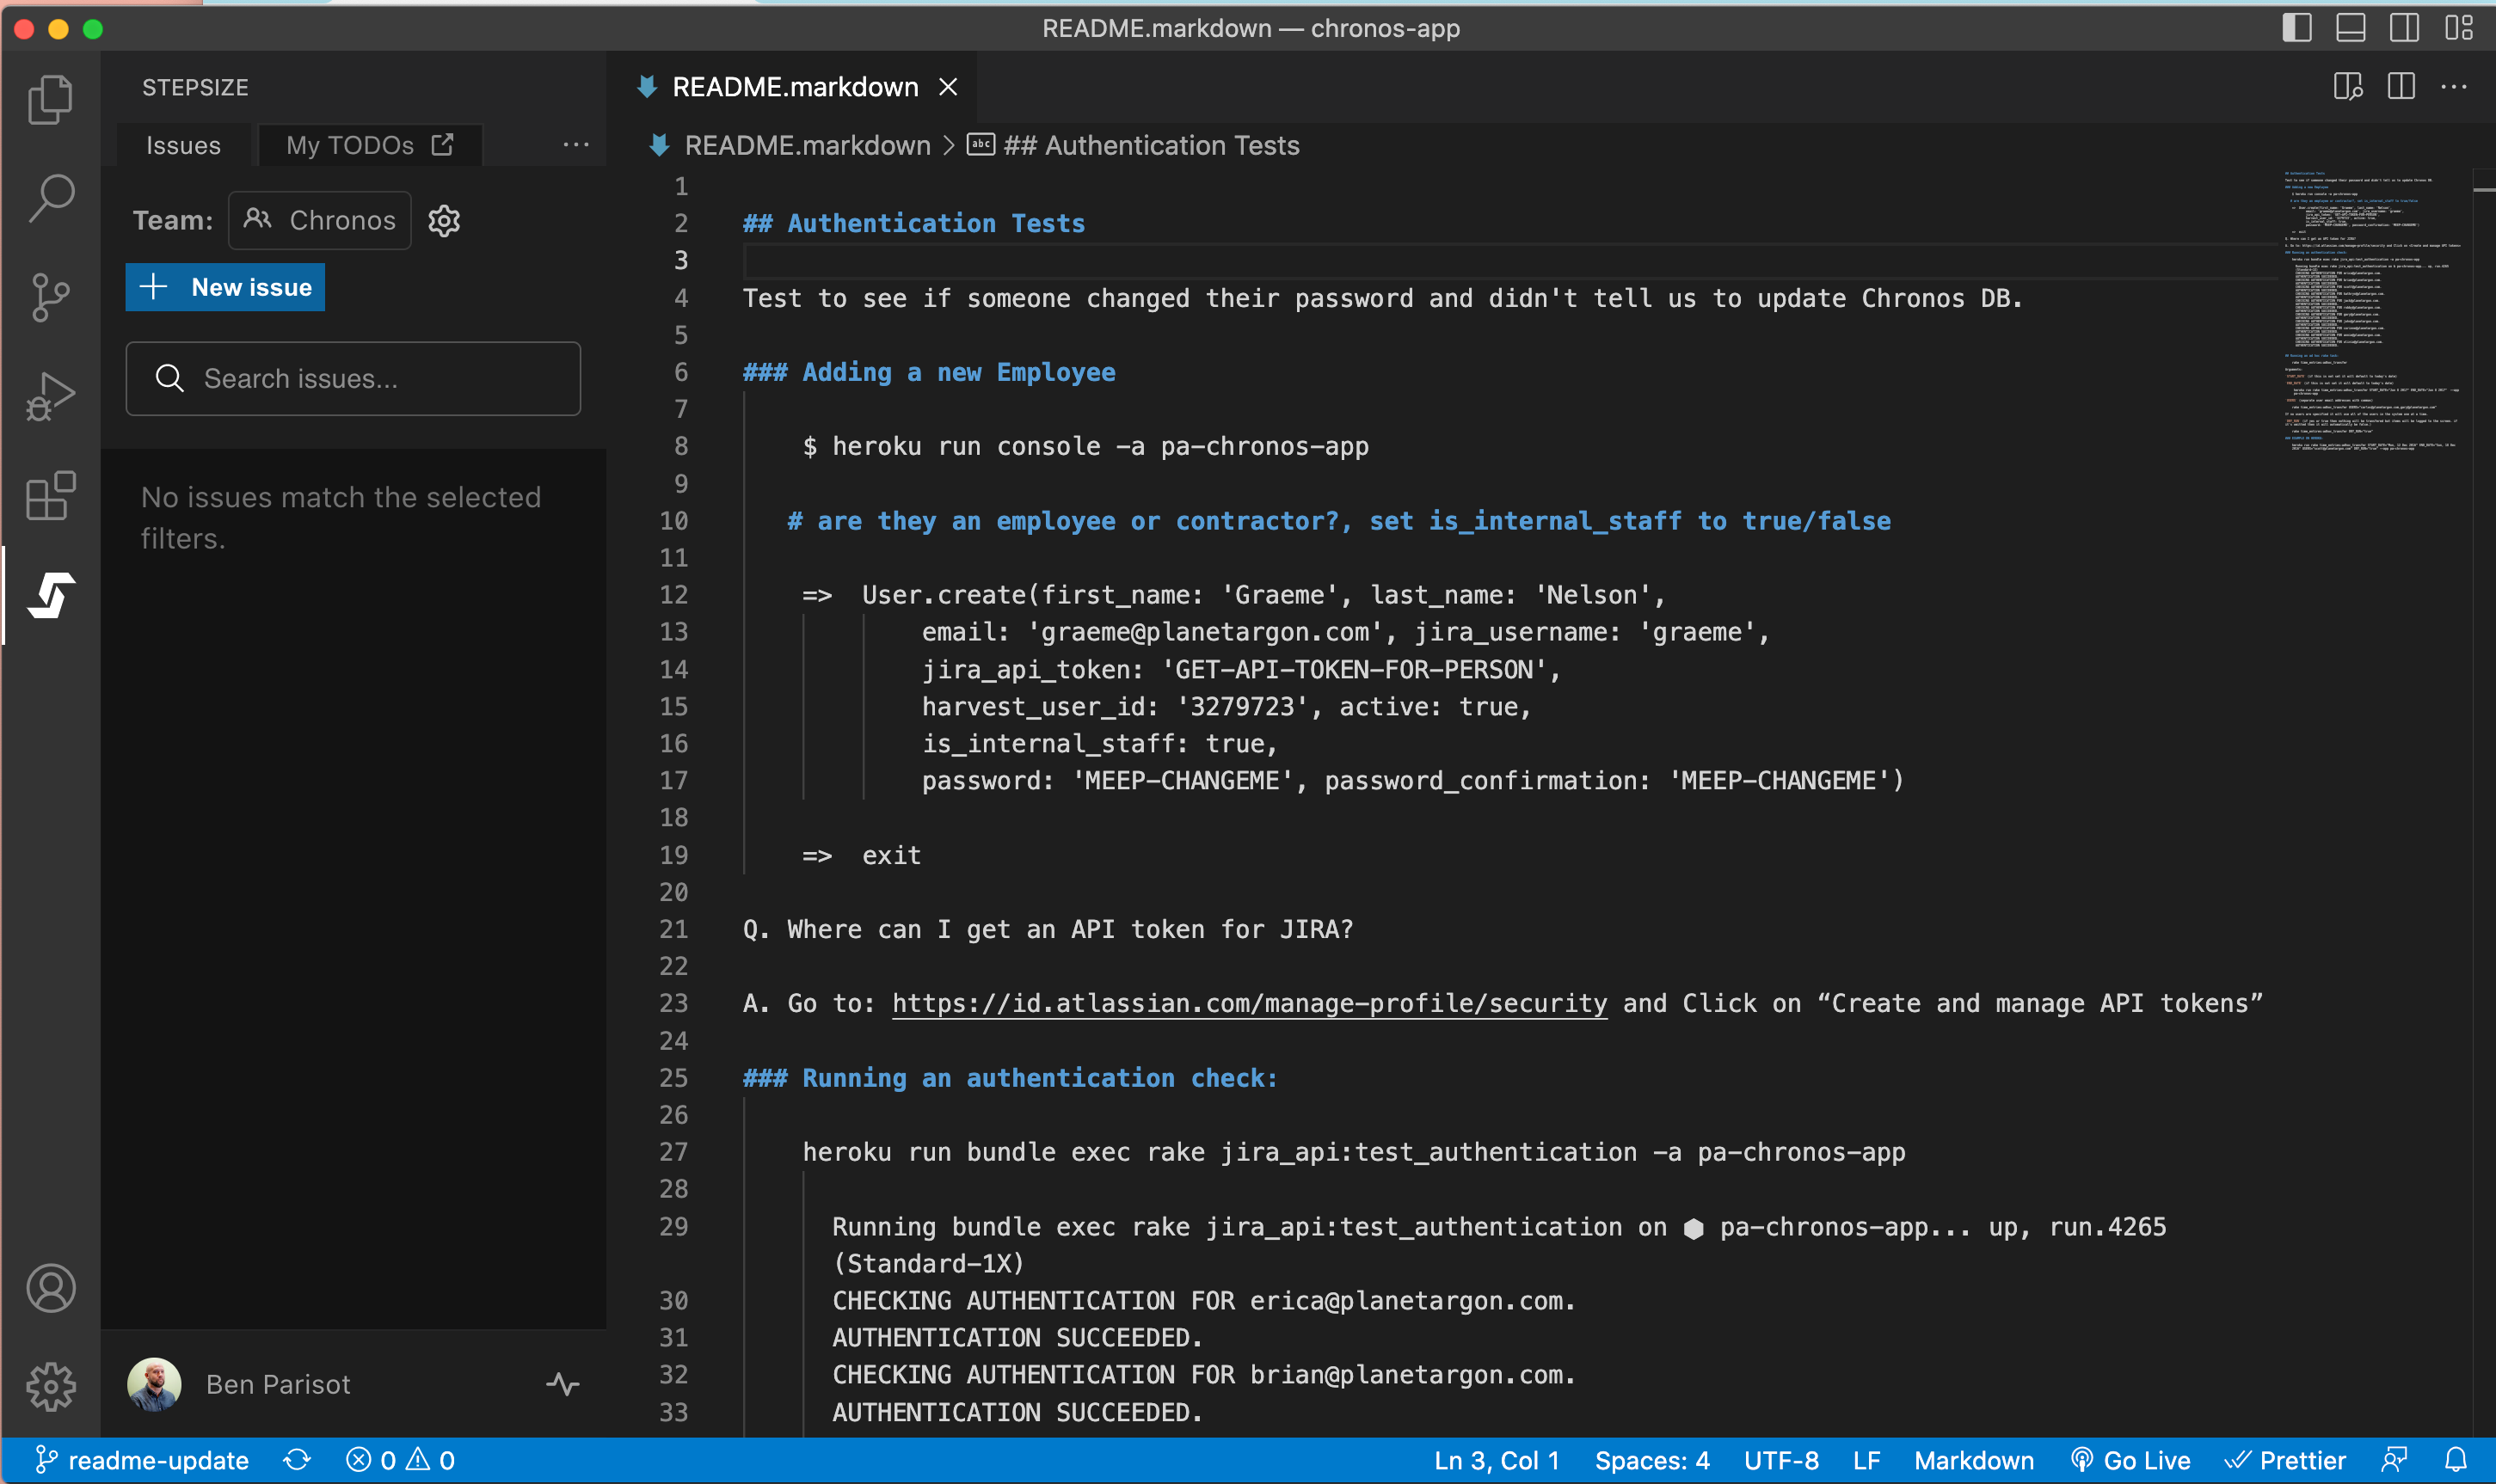Go to line via Ln 3, Col 1
Image resolution: width=2496 pixels, height=1484 pixels.
click(x=1497, y=1460)
